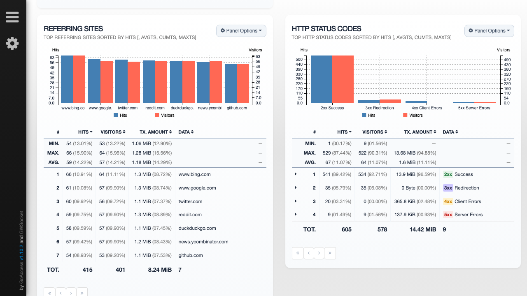Image resolution: width=527 pixels, height=296 pixels.
Task: Select www.google.com table row text
Action: point(197,188)
